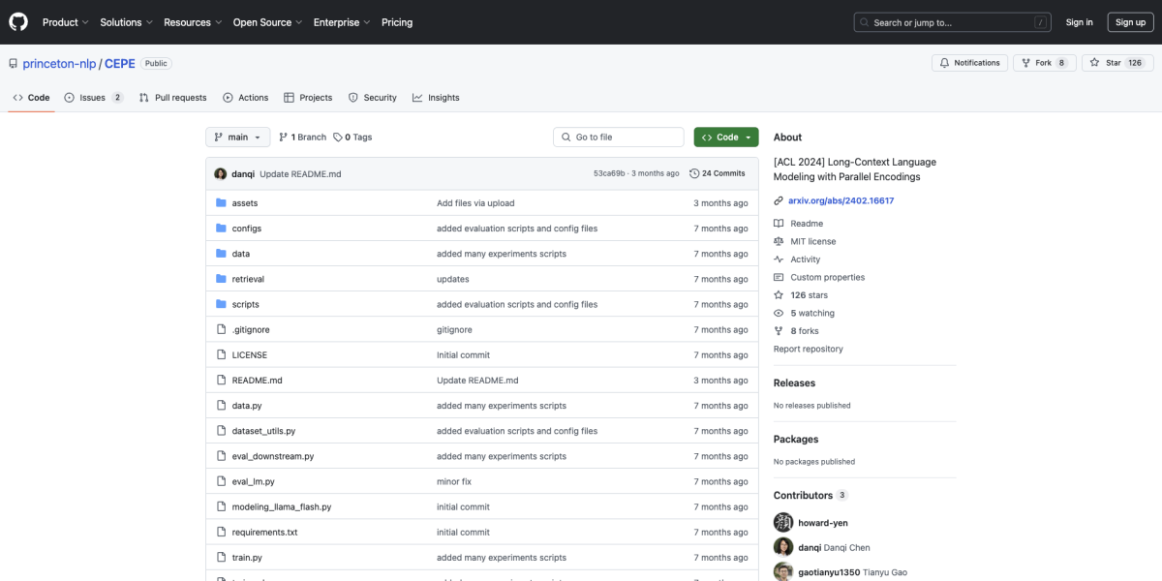Click the Sign up button
The width and height of the screenshot is (1162, 581).
(x=1130, y=22)
